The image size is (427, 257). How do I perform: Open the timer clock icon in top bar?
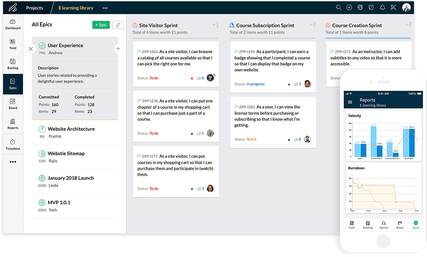pyautogui.click(x=371, y=7)
